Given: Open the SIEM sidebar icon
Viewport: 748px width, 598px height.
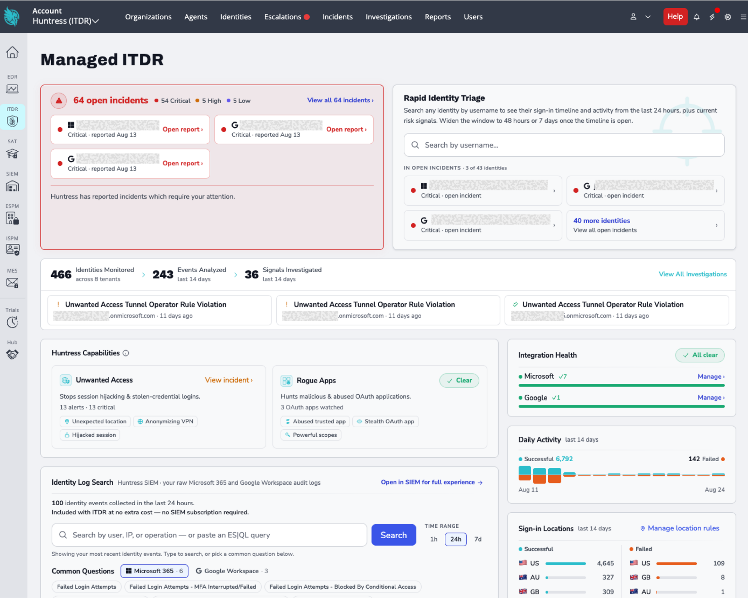Looking at the screenshot, I should tap(12, 186).
